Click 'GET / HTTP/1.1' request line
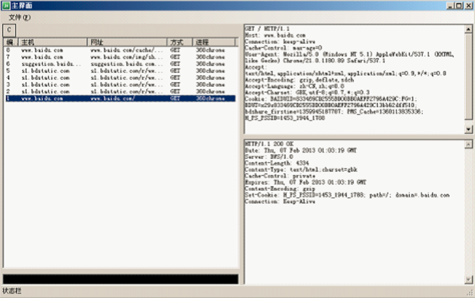 pyautogui.click(x=267, y=29)
